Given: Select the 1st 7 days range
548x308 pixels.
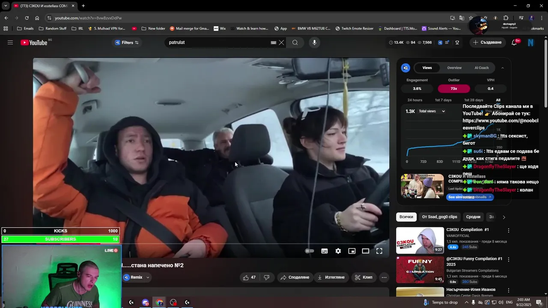Looking at the screenshot, I should pos(443,100).
